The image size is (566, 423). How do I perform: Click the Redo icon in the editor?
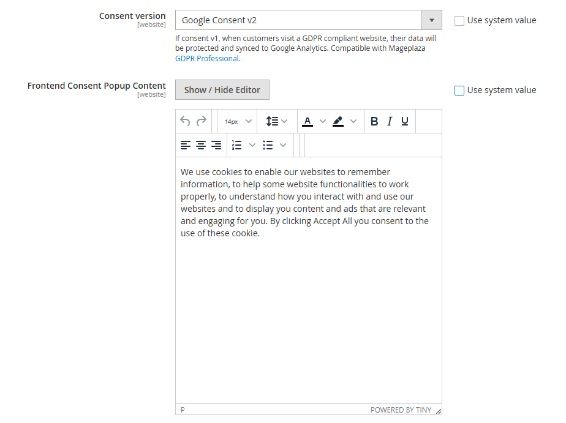(x=202, y=121)
